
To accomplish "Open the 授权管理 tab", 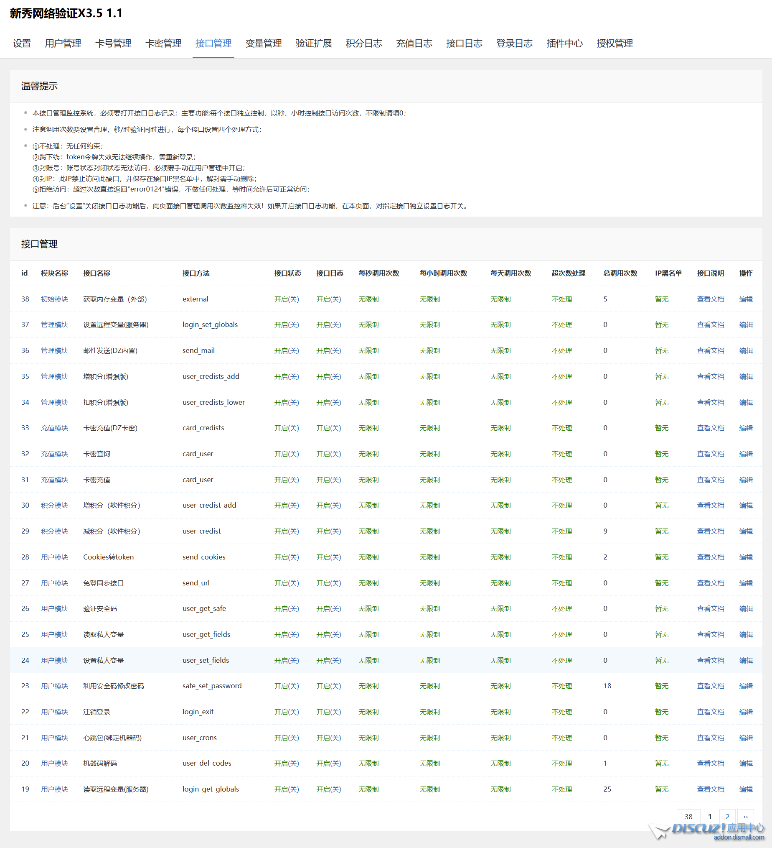I will click(614, 43).
